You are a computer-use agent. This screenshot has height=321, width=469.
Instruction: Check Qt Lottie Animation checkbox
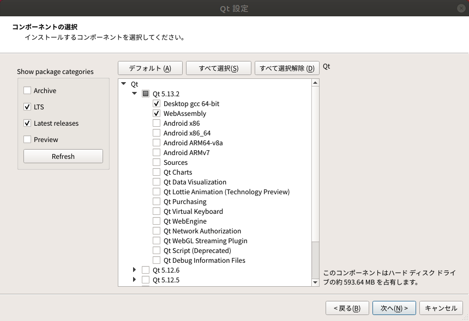coord(157,192)
